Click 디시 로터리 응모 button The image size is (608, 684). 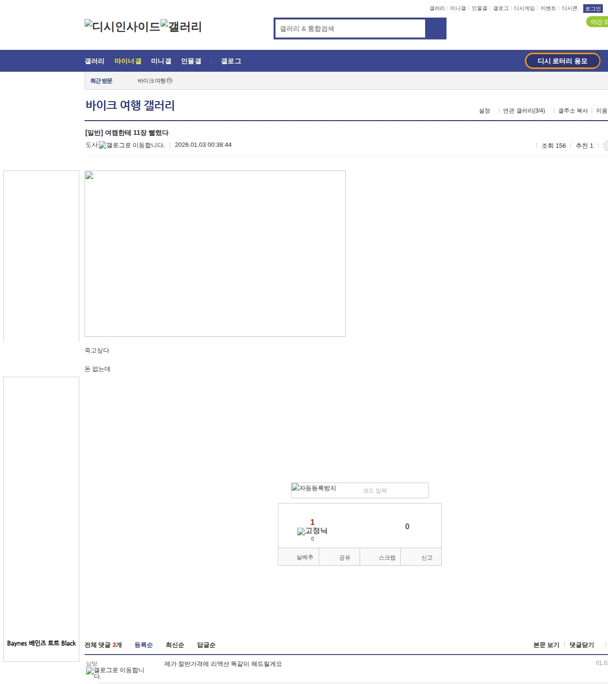coord(562,61)
